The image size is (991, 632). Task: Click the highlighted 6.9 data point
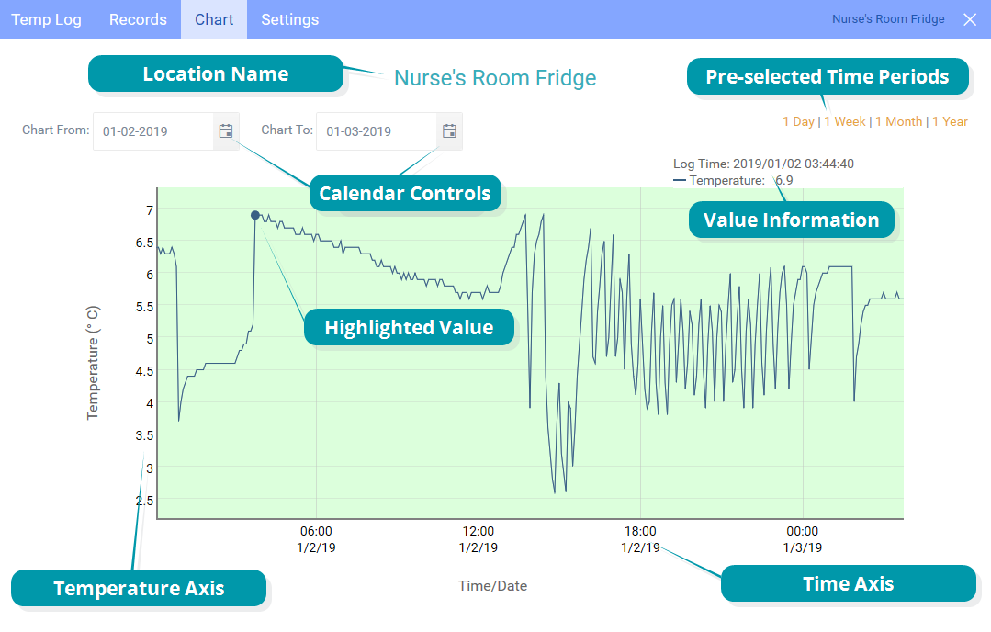pyautogui.click(x=255, y=215)
